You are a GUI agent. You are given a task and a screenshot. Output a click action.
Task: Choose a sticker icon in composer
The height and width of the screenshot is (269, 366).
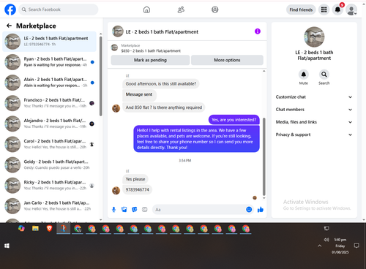pos(135,210)
